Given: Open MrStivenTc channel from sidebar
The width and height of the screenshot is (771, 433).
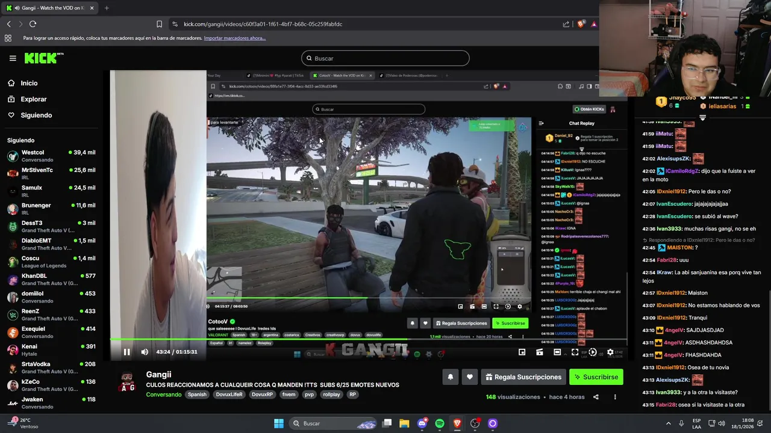Looking at the screenshot, I should tap(51, 173).
